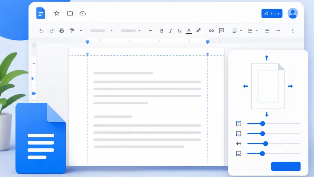Click the up arrow above page preview
The width and height of the screenshot is (314, 177).
[266, 58]
